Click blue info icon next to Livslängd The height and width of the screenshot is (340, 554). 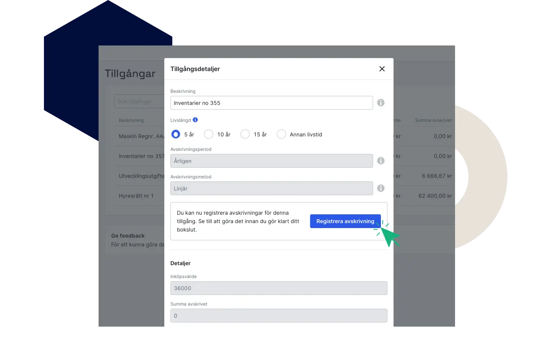click(x=195, y=120)
